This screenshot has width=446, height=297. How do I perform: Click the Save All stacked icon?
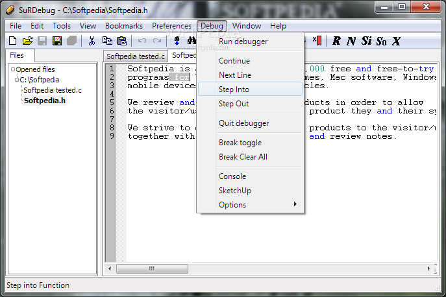71,41
